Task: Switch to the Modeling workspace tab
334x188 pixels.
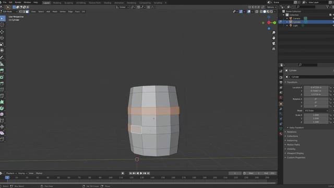Action: [57, 3]
